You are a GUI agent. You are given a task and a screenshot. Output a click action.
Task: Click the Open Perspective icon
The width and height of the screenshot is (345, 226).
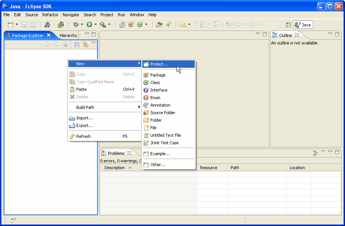pos(288,25)
